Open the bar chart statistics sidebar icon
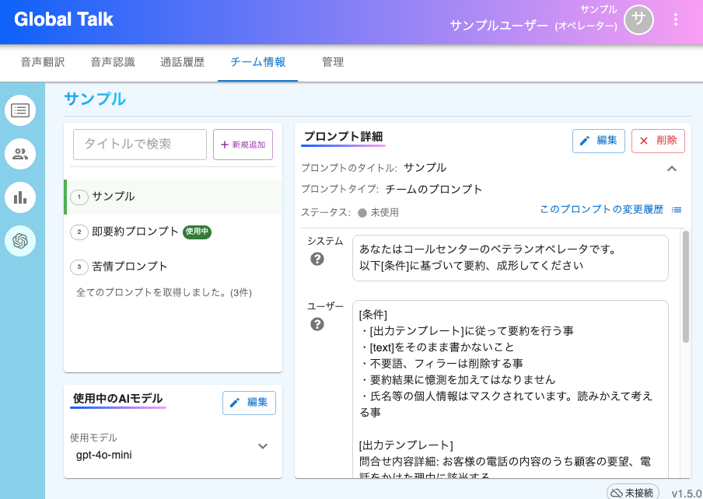This screenshot has width=703, height=499. click(20, 197)
